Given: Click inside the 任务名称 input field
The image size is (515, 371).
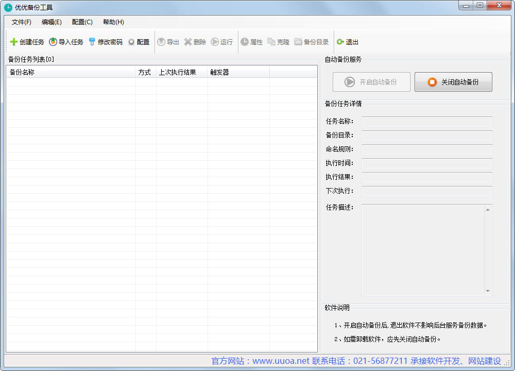Looking at the screenshot, I should 426,122.
